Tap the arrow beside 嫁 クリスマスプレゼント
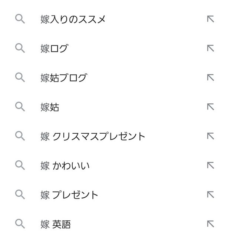The width and height of the screenshot is (231, 237). (211, 136)
